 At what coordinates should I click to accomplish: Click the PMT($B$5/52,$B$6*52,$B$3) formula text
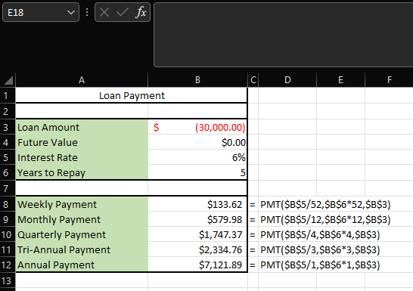click(x=325, y=204)
